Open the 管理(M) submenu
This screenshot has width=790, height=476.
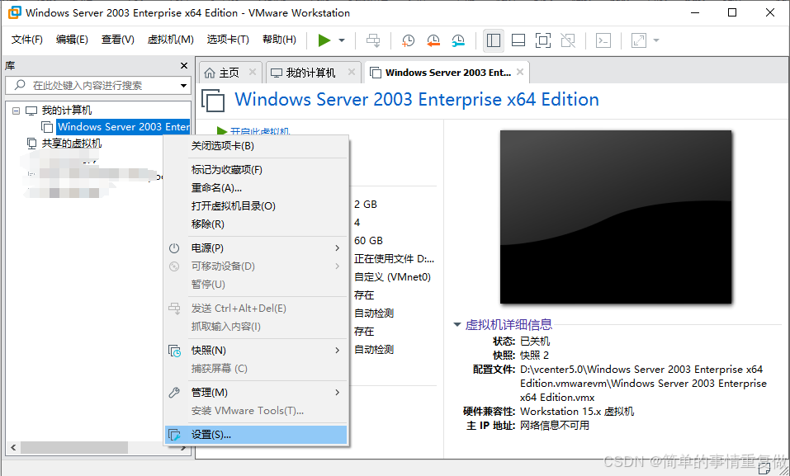coord(256,393)
